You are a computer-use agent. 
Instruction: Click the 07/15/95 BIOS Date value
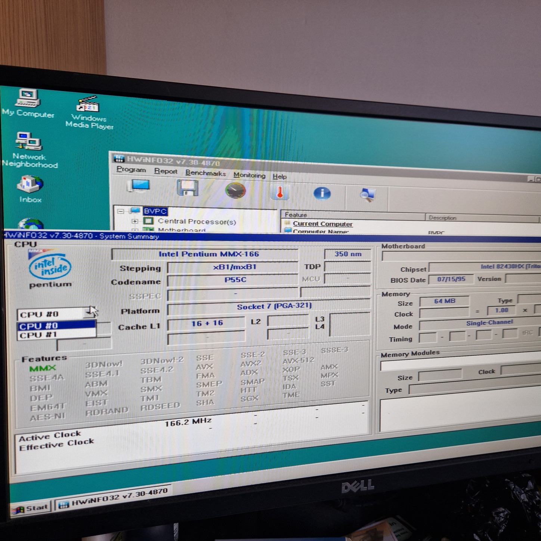[x=451, y=279]
